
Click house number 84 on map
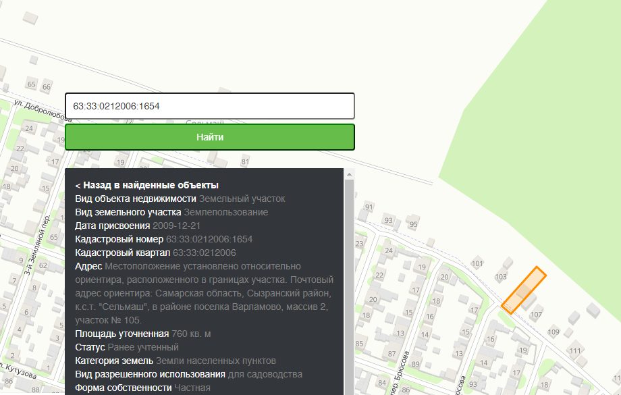coord(382,383)
